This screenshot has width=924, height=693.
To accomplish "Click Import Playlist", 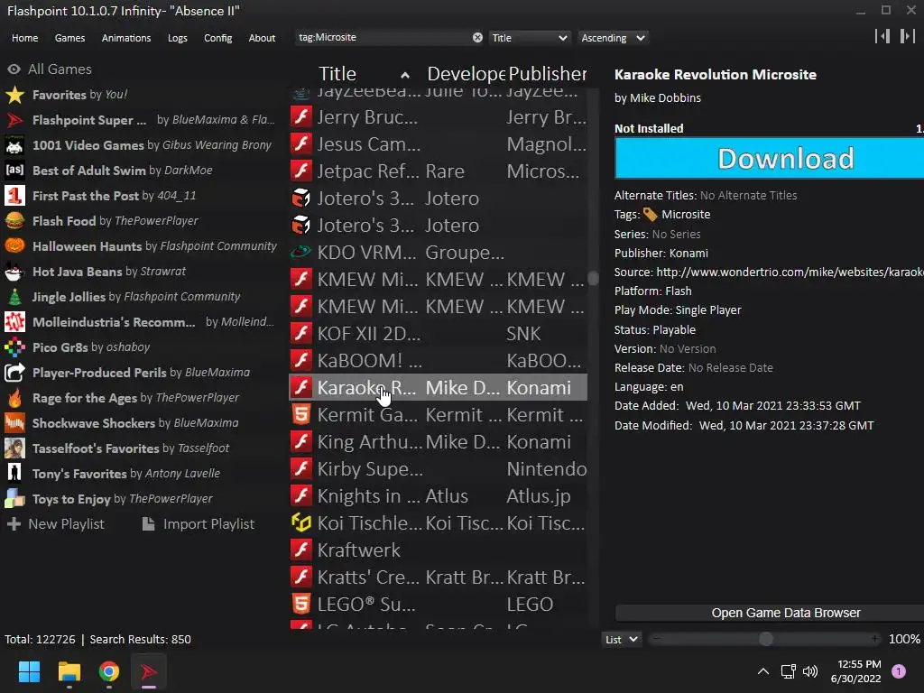I will (x=199, y=524).
